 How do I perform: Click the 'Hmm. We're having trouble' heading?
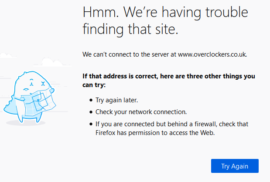click(166, 13)
